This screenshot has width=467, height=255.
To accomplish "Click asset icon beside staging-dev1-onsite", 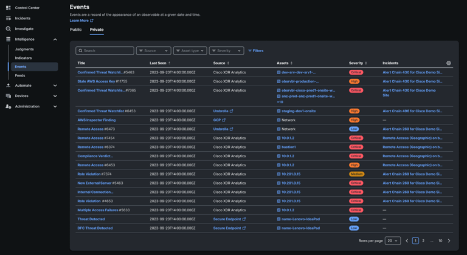I will (278, 111).
